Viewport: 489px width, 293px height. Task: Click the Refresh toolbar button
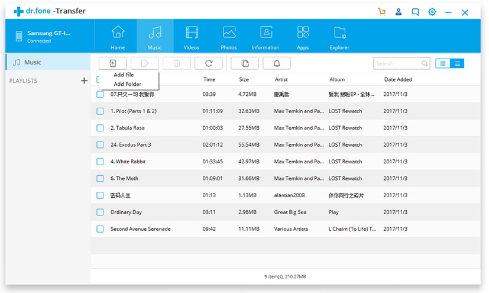click(209, 63)
